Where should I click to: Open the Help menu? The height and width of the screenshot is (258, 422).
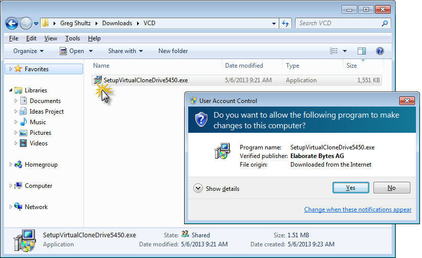[94, 38]
